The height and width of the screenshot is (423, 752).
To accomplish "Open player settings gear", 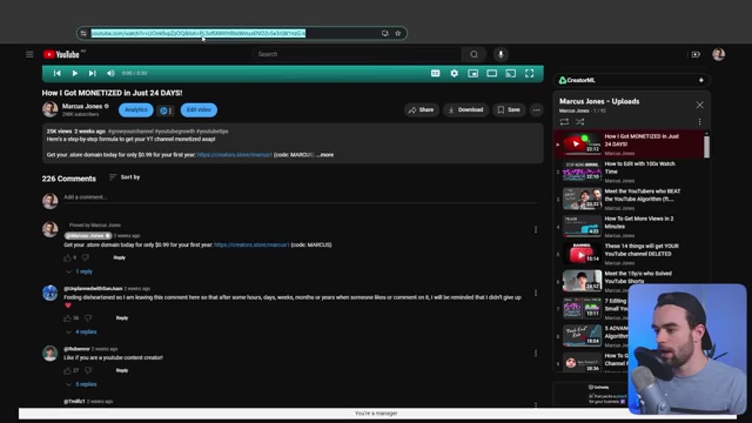I will tap(454, 73).
